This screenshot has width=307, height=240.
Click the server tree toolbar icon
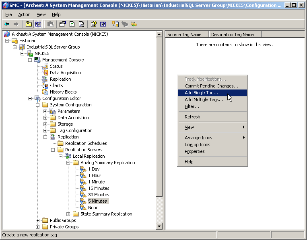[115, 24]
